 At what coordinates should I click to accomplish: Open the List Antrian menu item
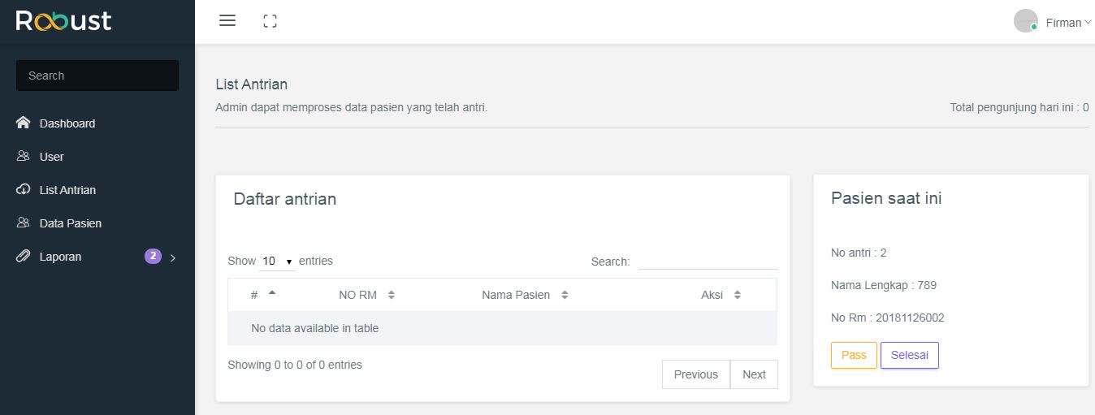pyautogui.click(x=68, y=190)
